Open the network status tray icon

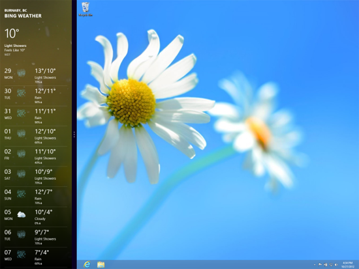pyautogui.click(x=331, y=264)
